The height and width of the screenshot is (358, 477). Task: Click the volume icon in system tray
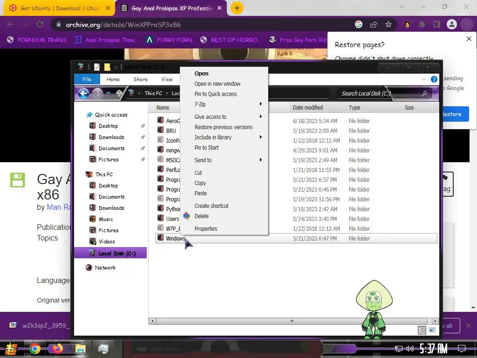tap(410, 349)
